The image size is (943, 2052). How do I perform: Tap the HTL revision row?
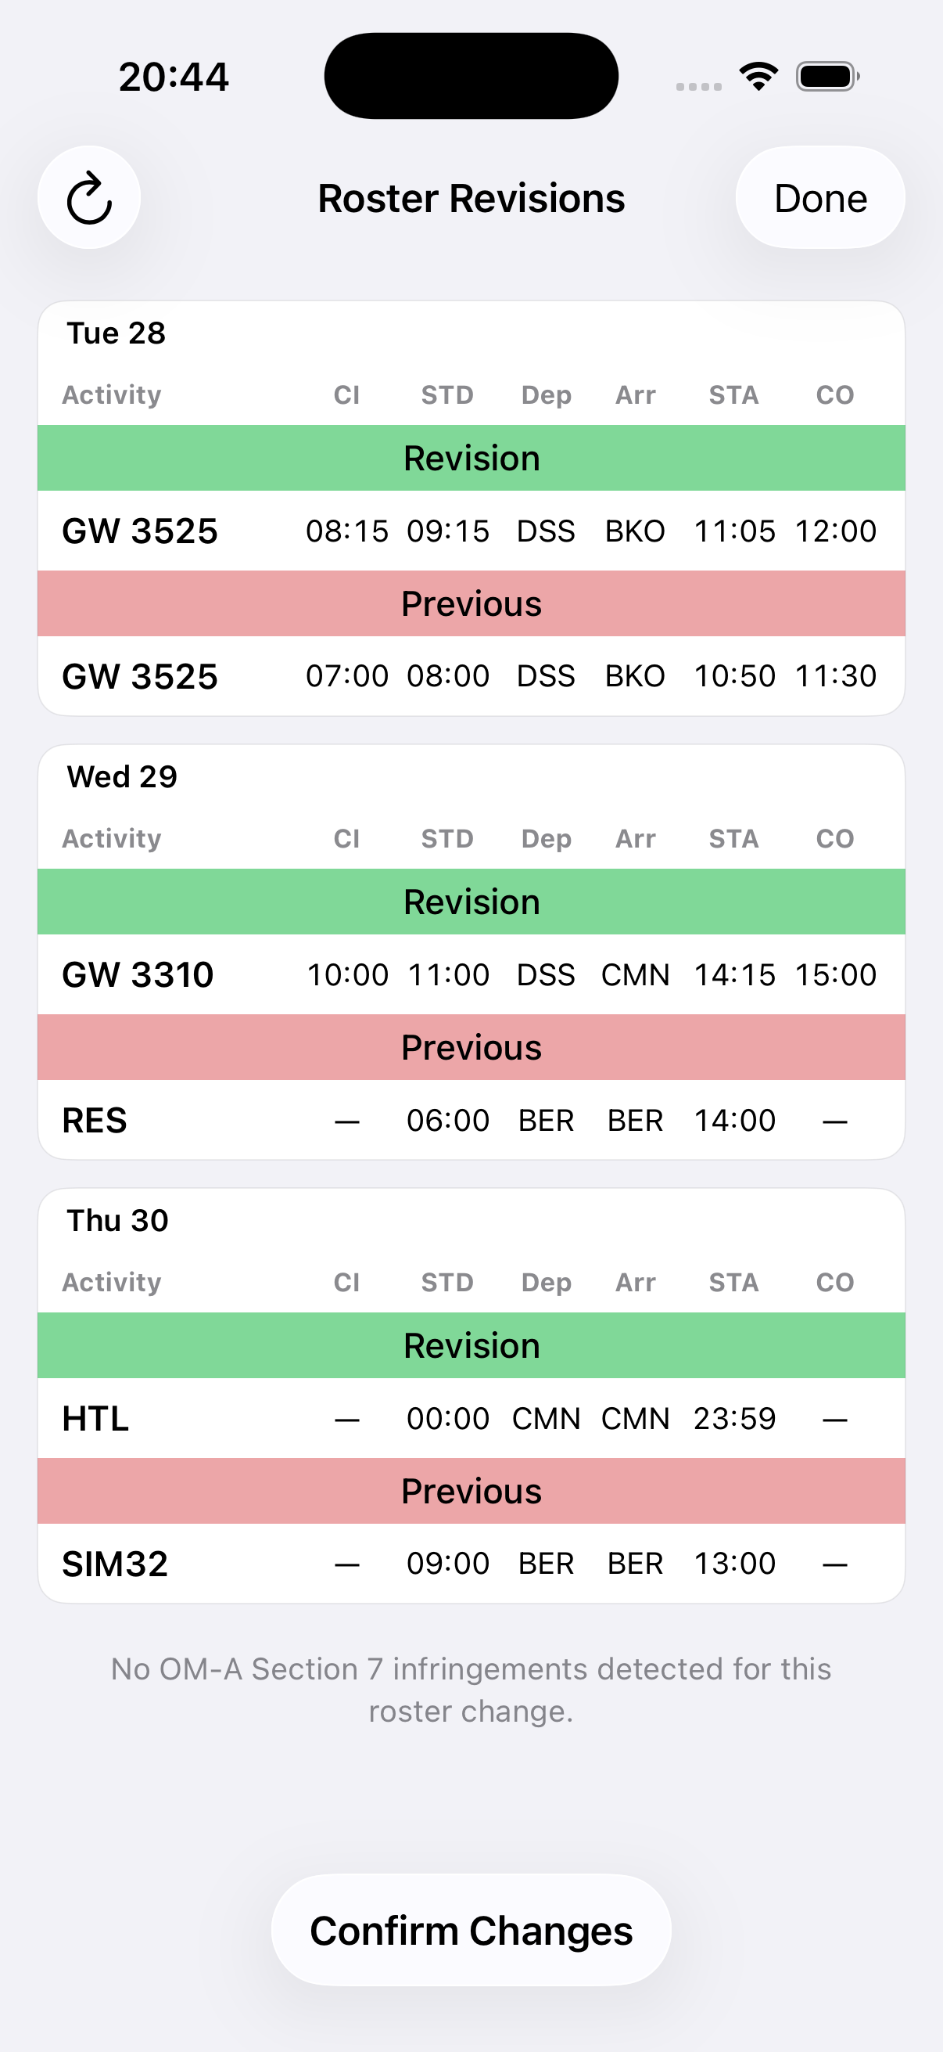471,1418
